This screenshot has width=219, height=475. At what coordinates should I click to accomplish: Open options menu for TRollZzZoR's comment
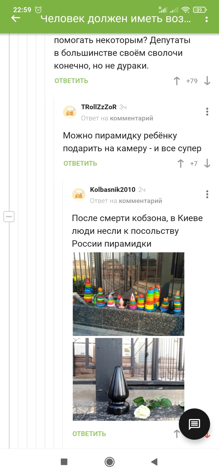pos(207,112)
